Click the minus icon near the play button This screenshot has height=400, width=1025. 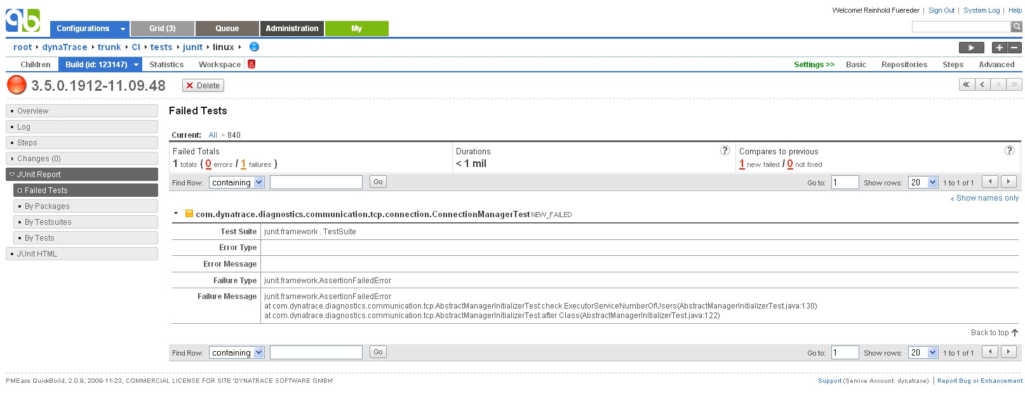point(1014,48)
